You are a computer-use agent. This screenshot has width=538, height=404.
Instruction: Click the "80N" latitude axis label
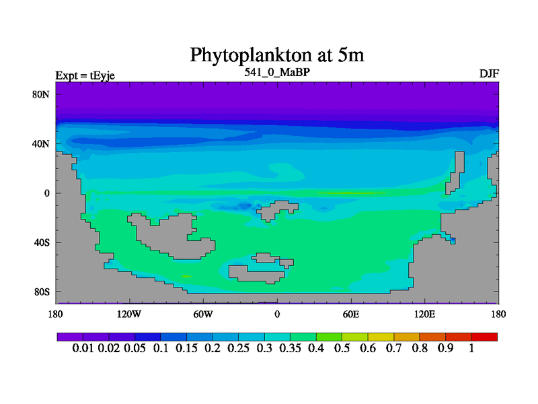[x=42, y=94]
